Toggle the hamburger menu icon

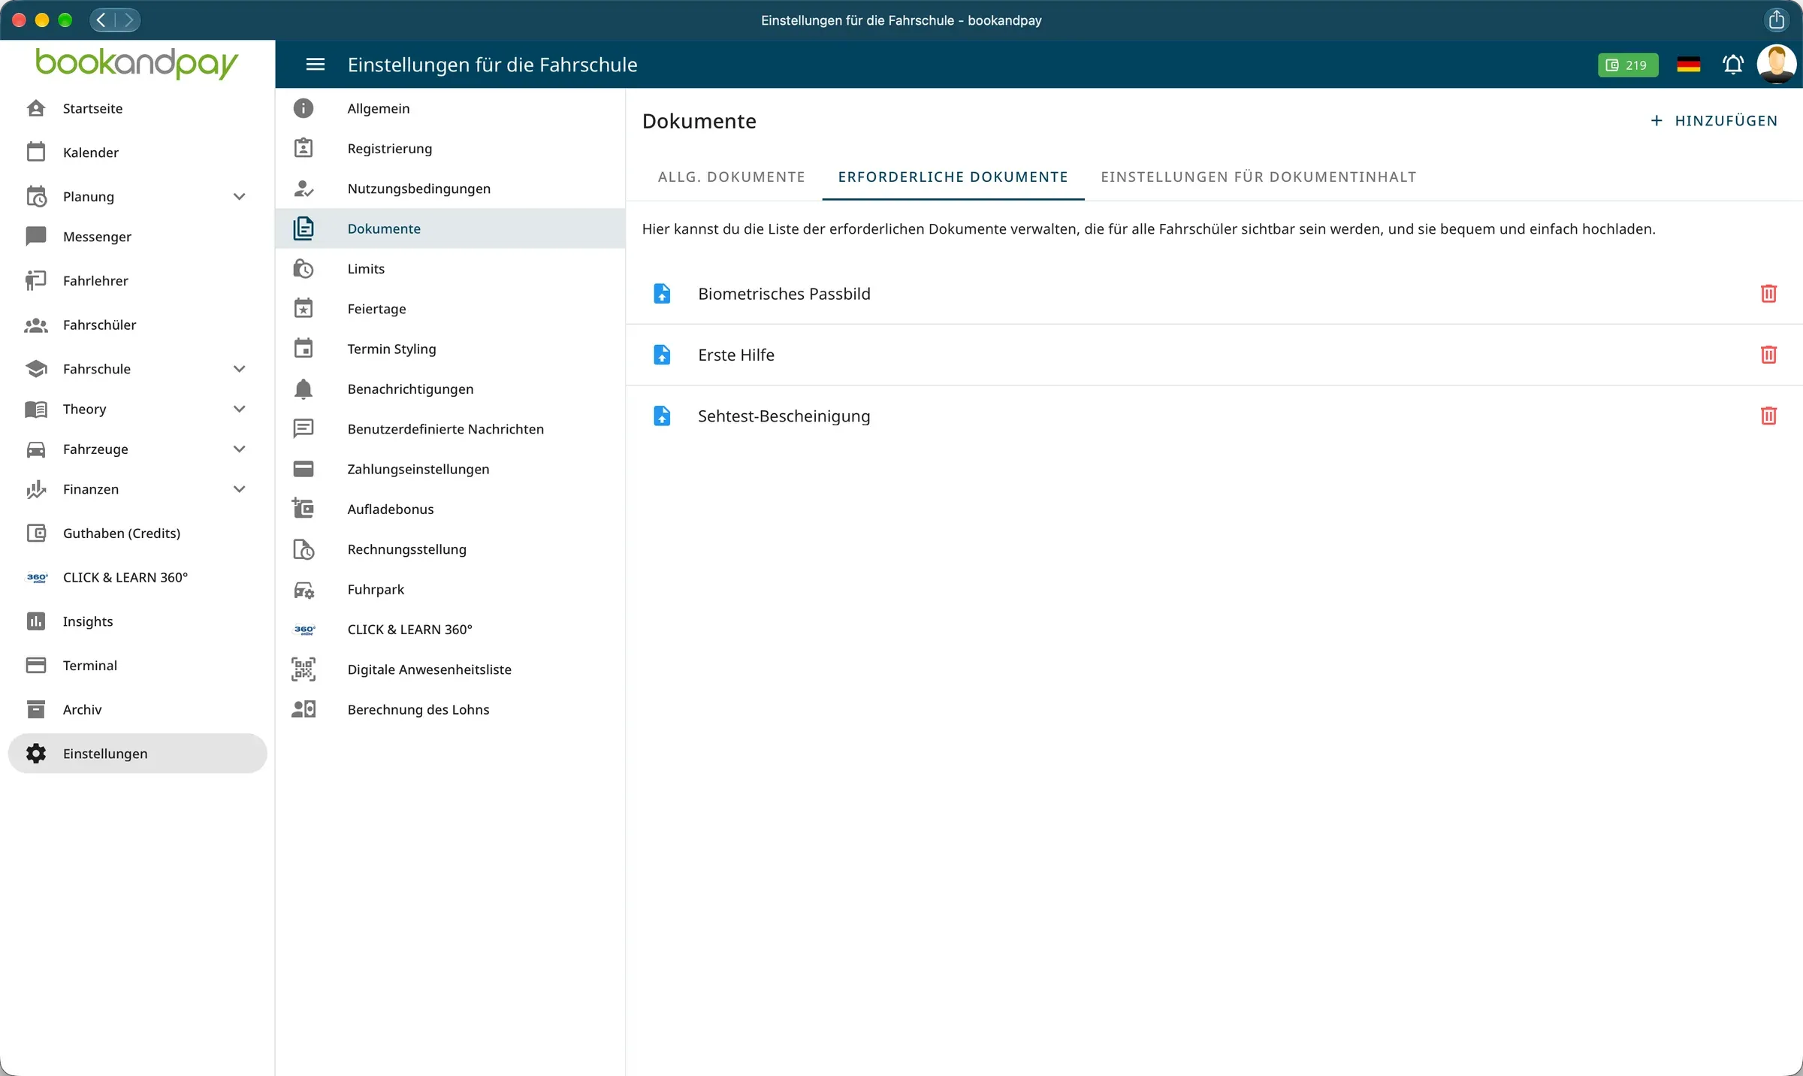[316, 65]
